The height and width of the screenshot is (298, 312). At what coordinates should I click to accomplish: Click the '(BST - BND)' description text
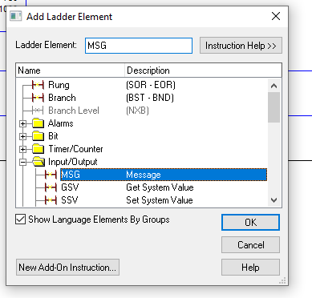150,98
